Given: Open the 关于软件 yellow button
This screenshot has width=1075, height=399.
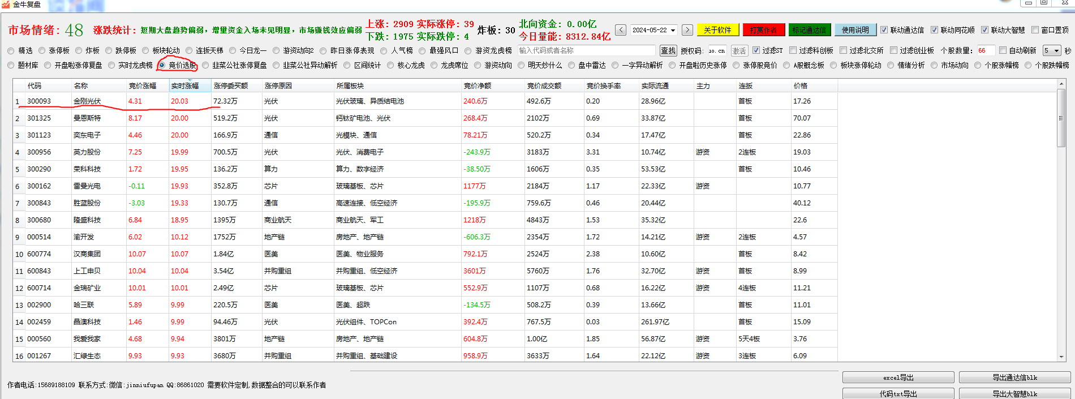Looking at the screenshot, I should coord(717,30).
